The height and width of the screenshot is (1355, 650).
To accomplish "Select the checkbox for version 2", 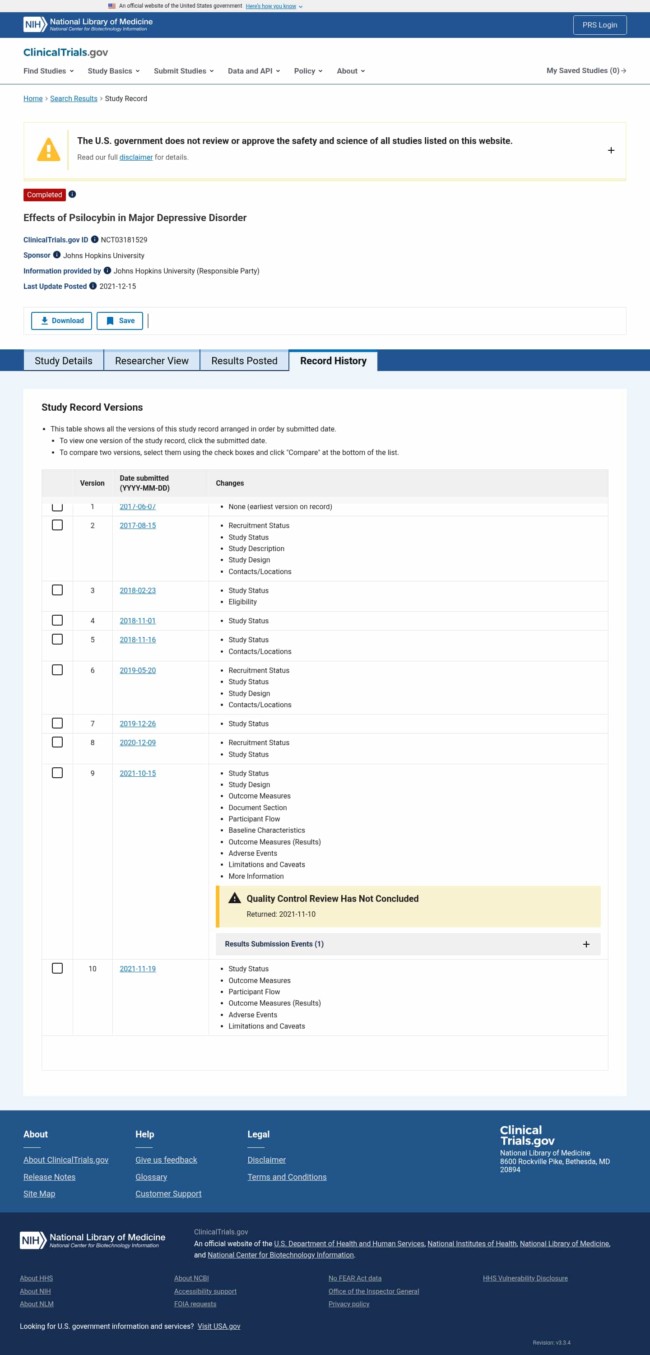I will point(57,525).
